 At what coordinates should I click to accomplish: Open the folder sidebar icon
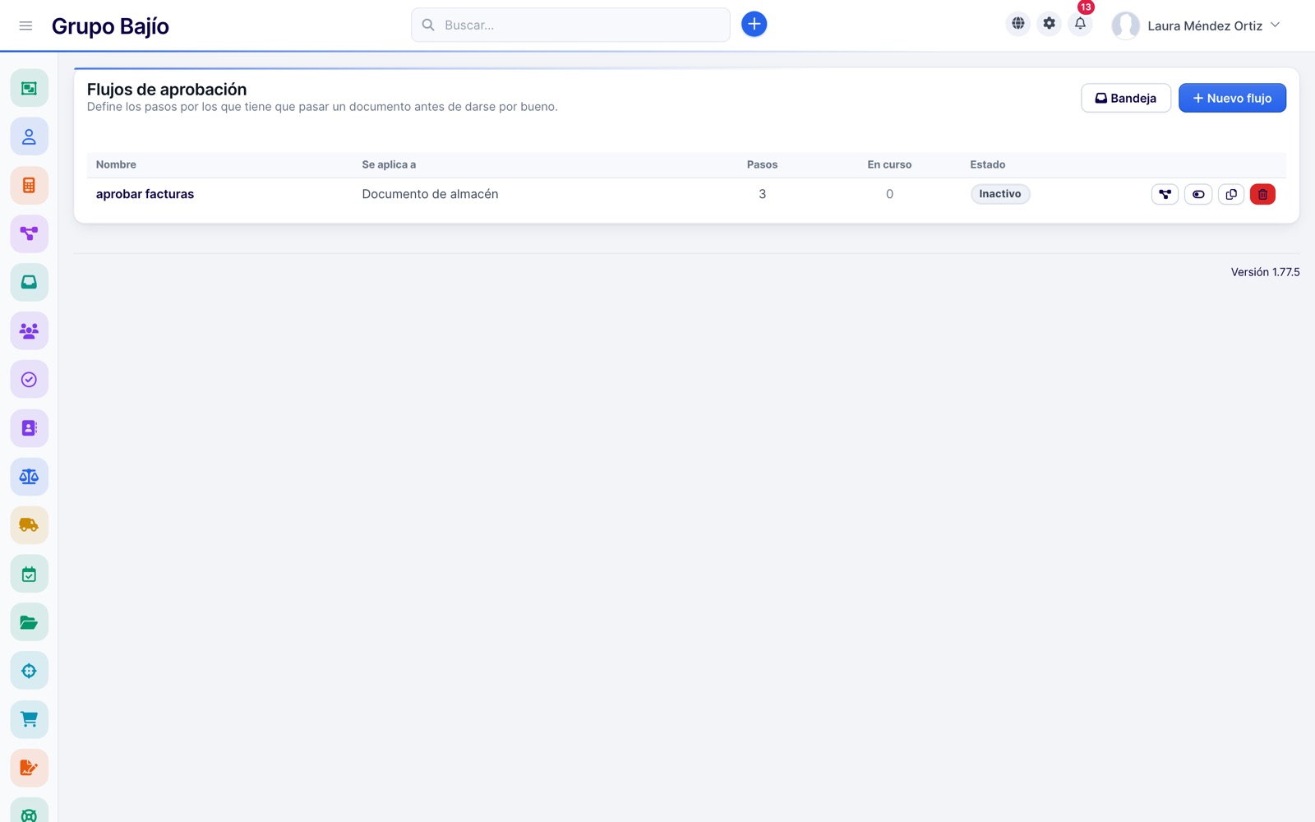(x=29, y=622)
